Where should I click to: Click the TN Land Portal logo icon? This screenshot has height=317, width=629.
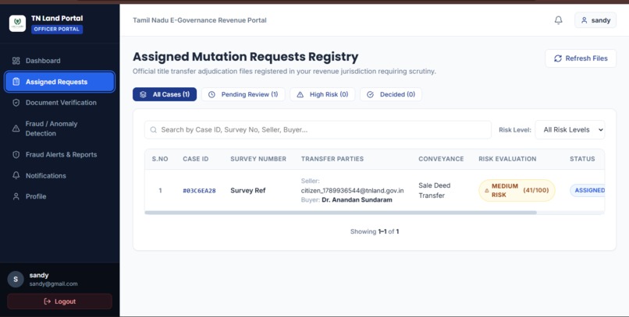point(17,23)
